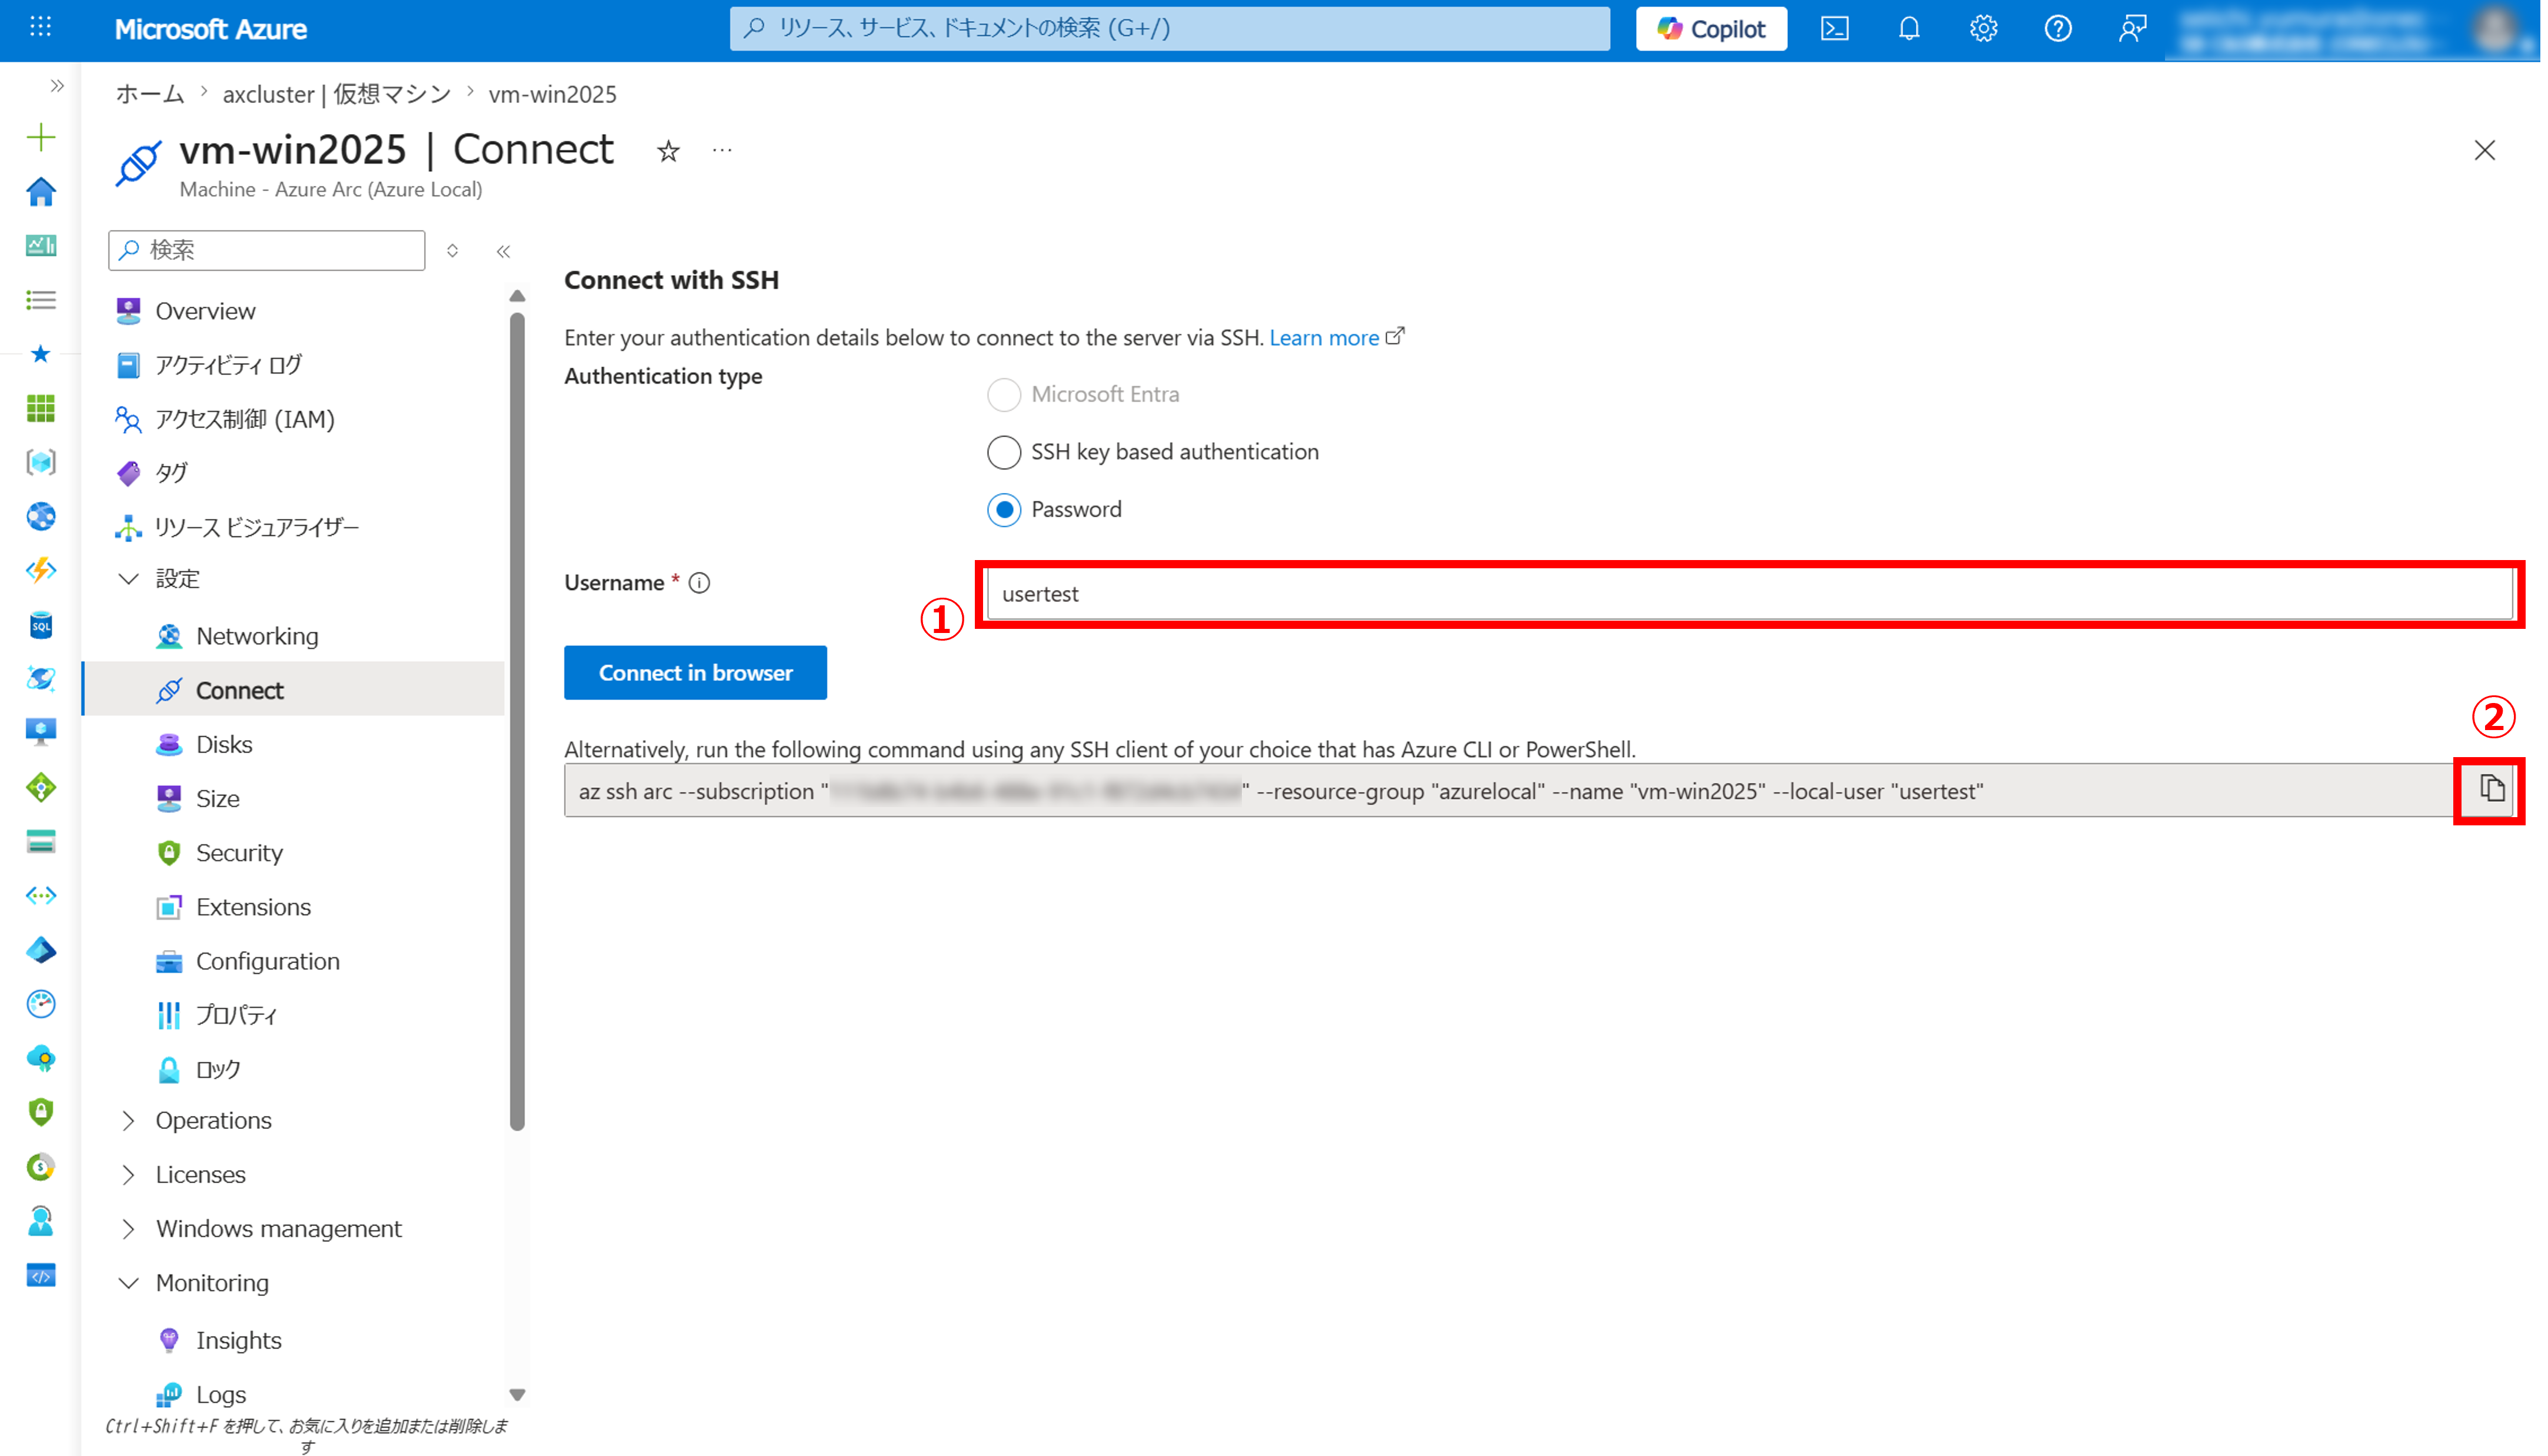Open the Dashboard icon in left rail
2548x1456 pixels.
(41, 245)
